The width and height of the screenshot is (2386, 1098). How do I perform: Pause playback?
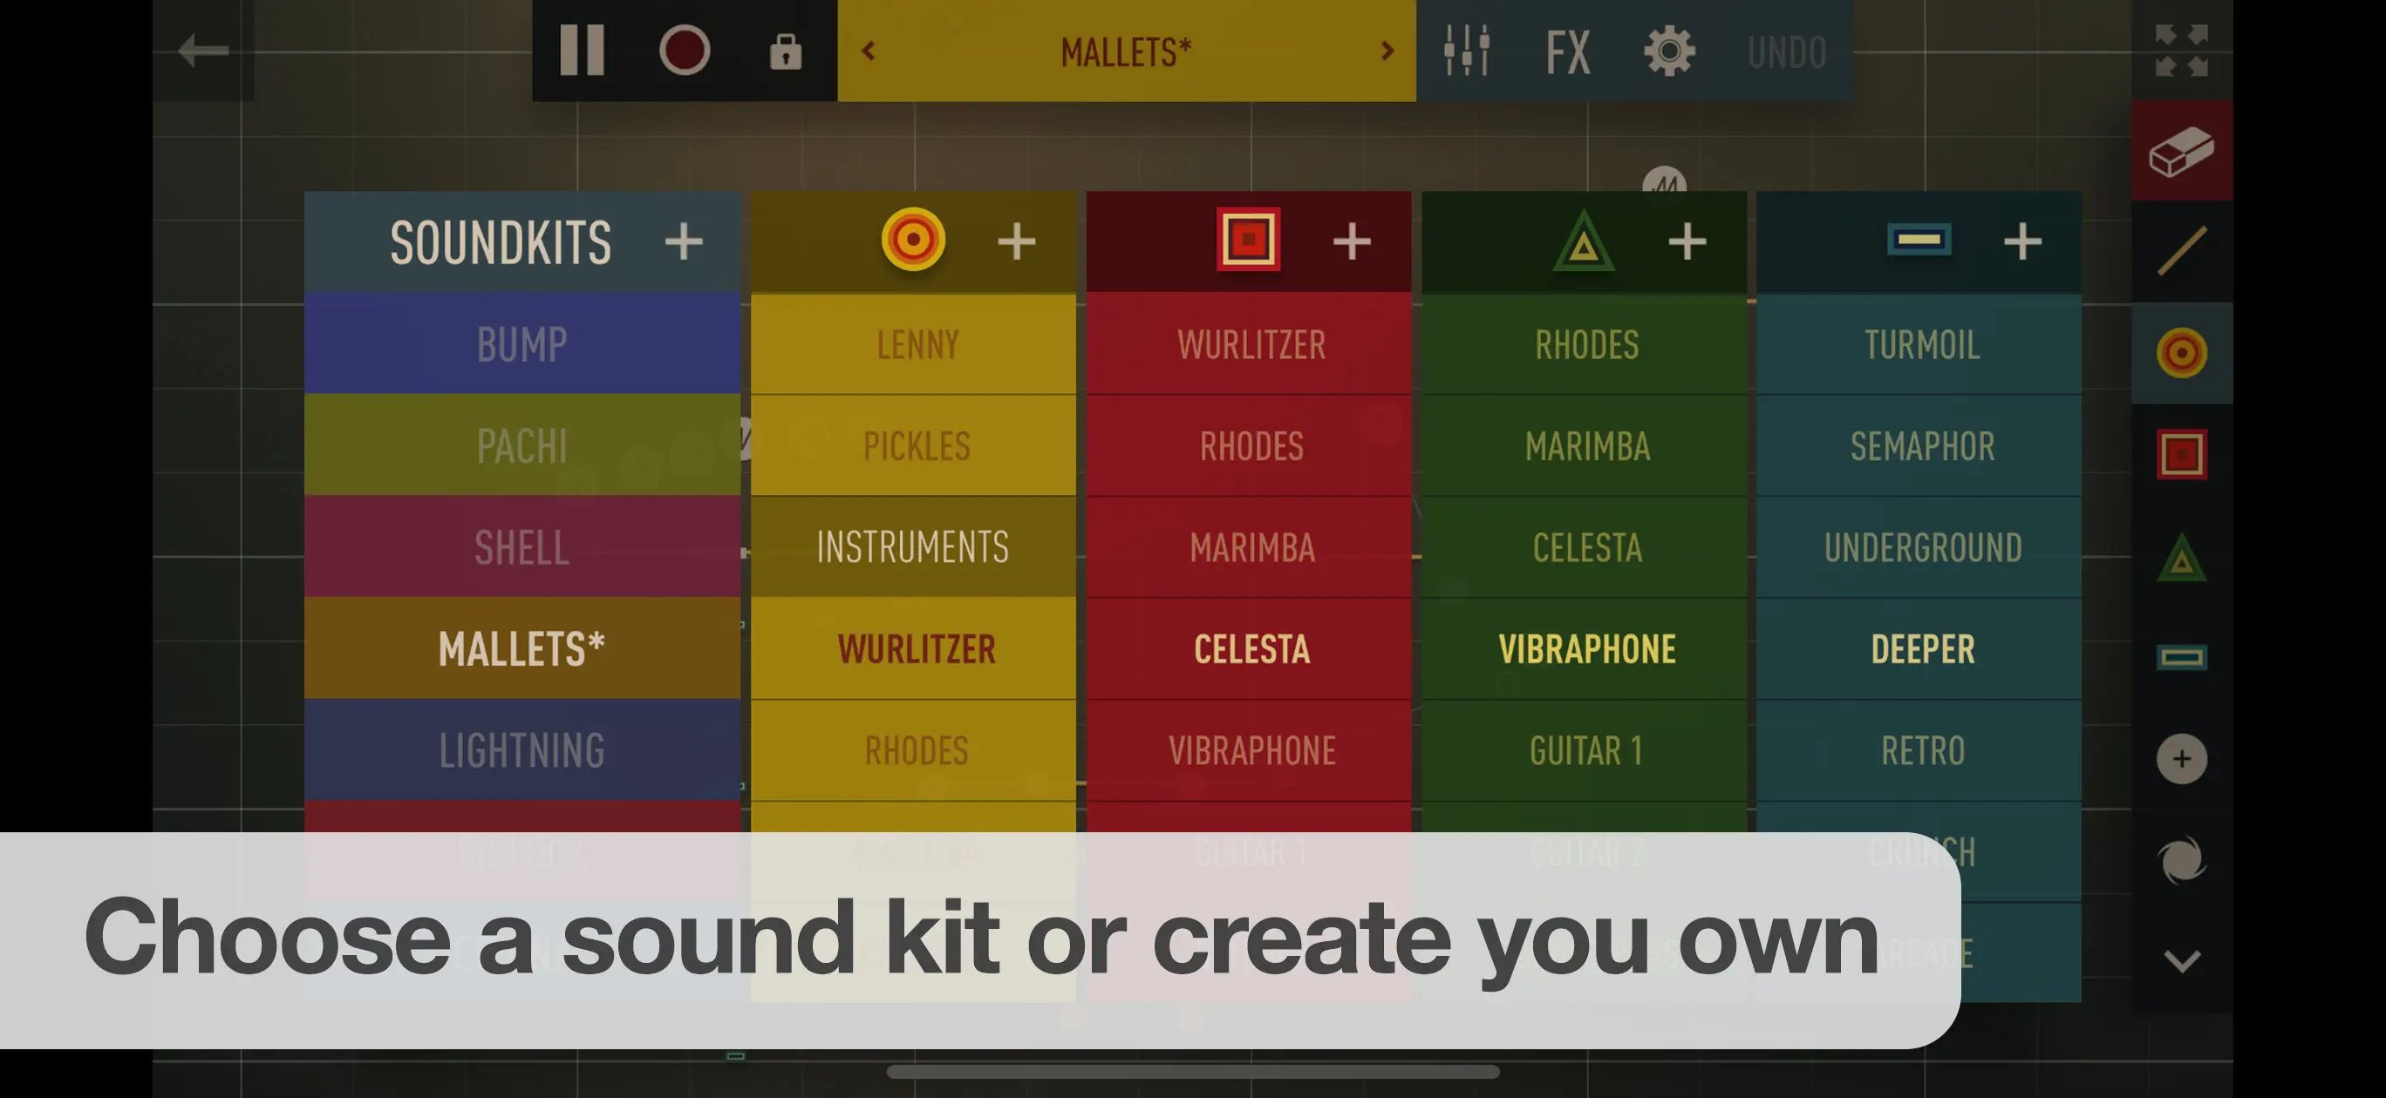pyautogui.click(x=583, y=51)
